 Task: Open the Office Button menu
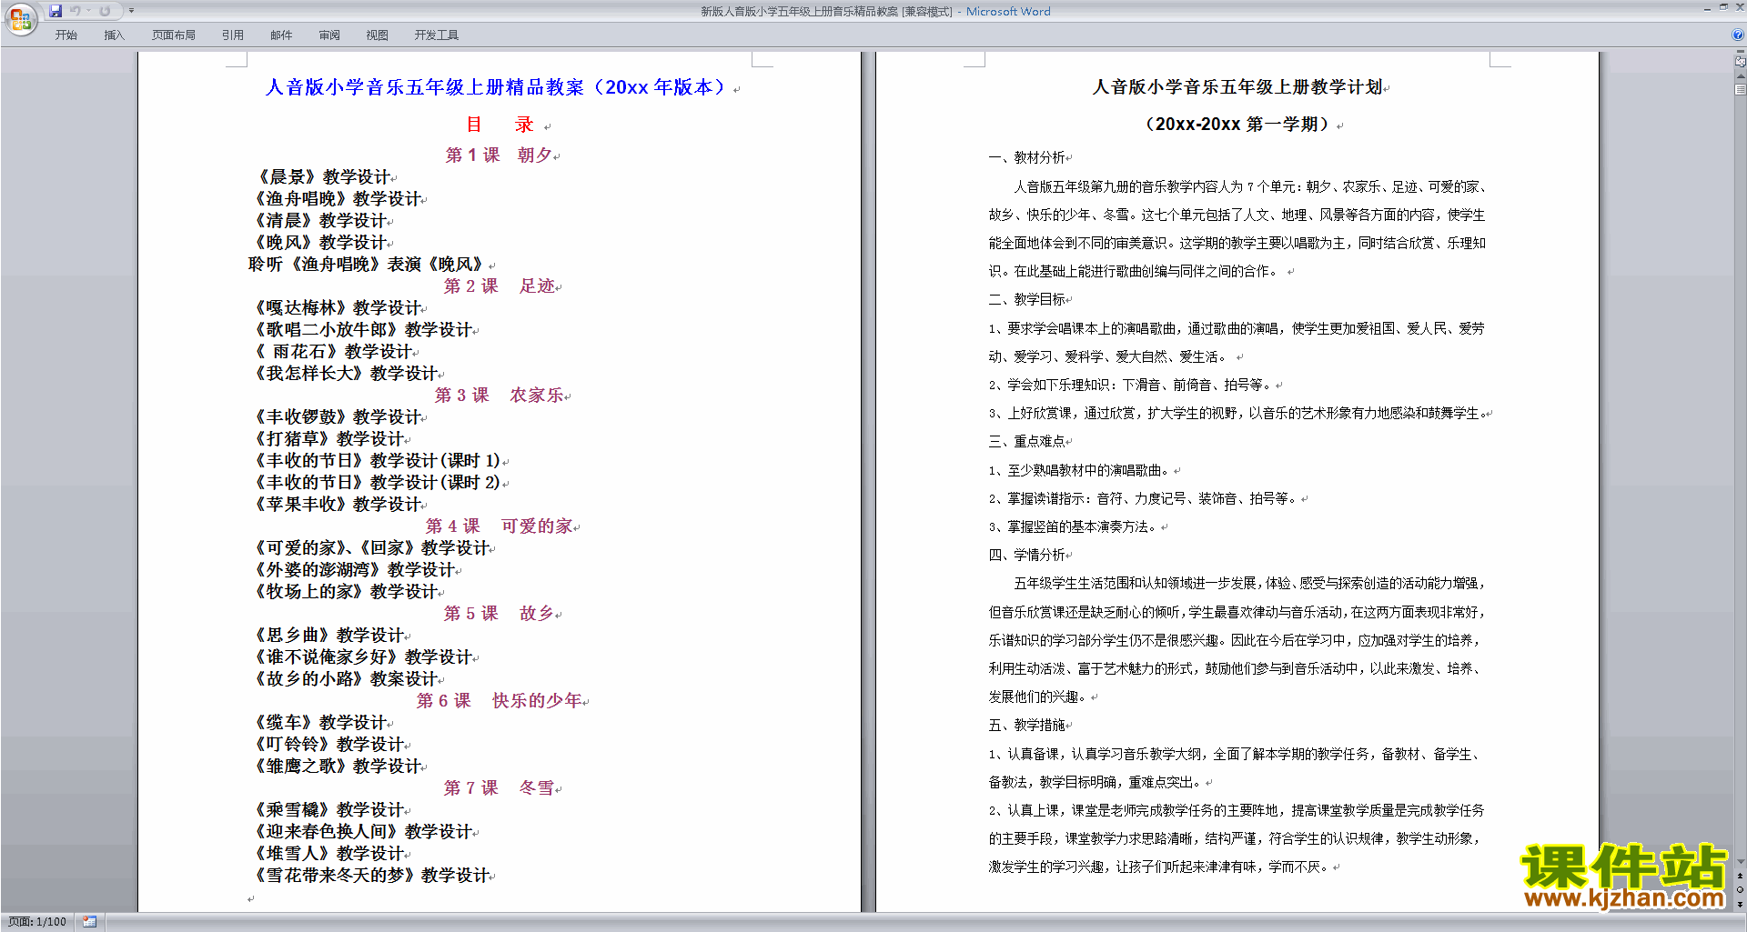click(20, 19)
